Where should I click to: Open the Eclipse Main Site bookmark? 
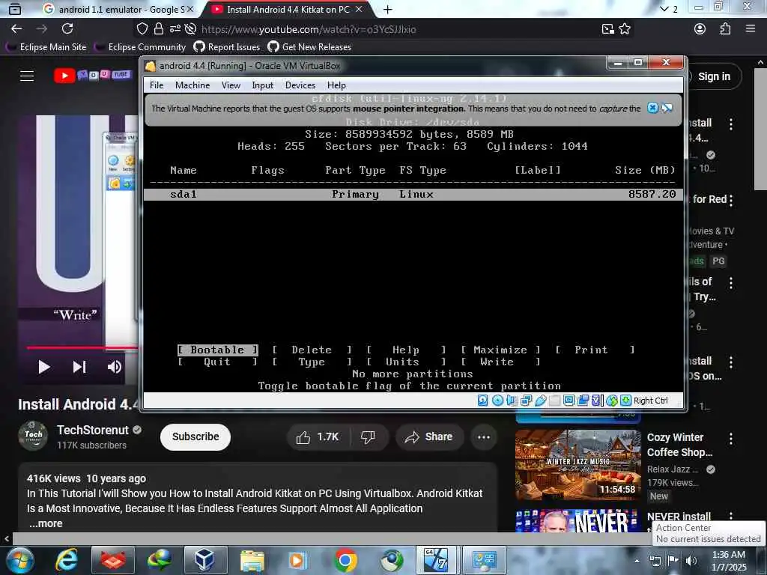[47, 47]
